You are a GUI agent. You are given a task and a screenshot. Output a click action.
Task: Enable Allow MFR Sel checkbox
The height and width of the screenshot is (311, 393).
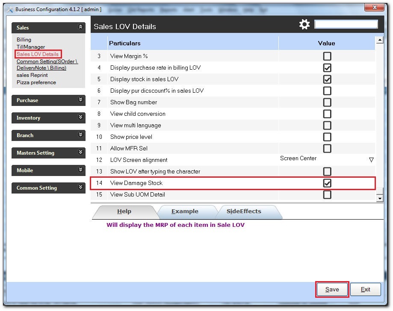[327, 148]
